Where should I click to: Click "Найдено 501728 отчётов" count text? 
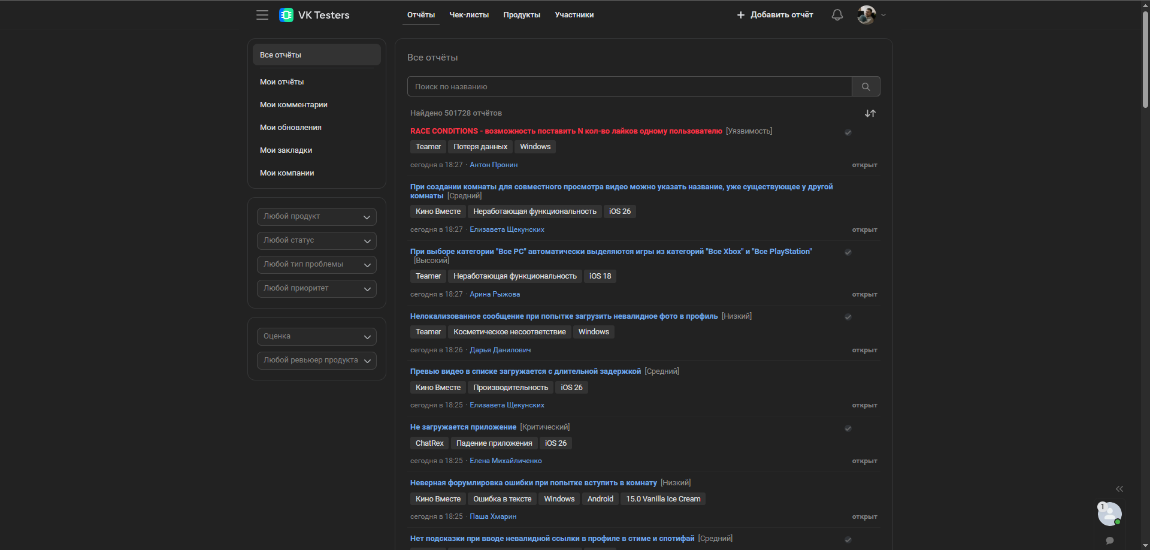pyautogui.click(x=456, y=113)
